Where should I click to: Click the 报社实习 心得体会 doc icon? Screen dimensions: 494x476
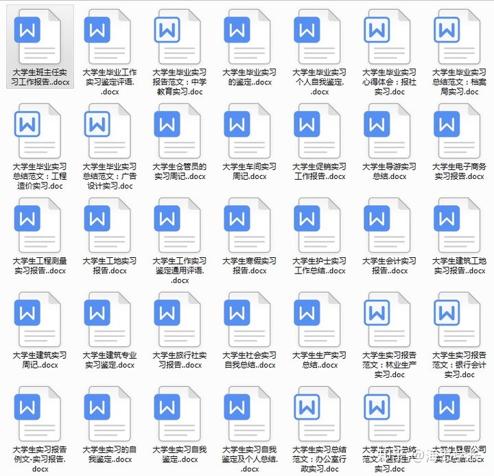click(x=389, y=36)
